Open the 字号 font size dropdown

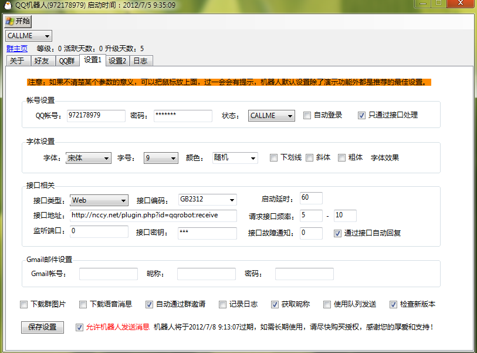161,158
